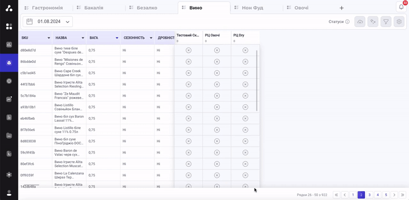Select the name cell Вино La Calenzana Шираз
The image size is (409, 200).
coord(69,175)
